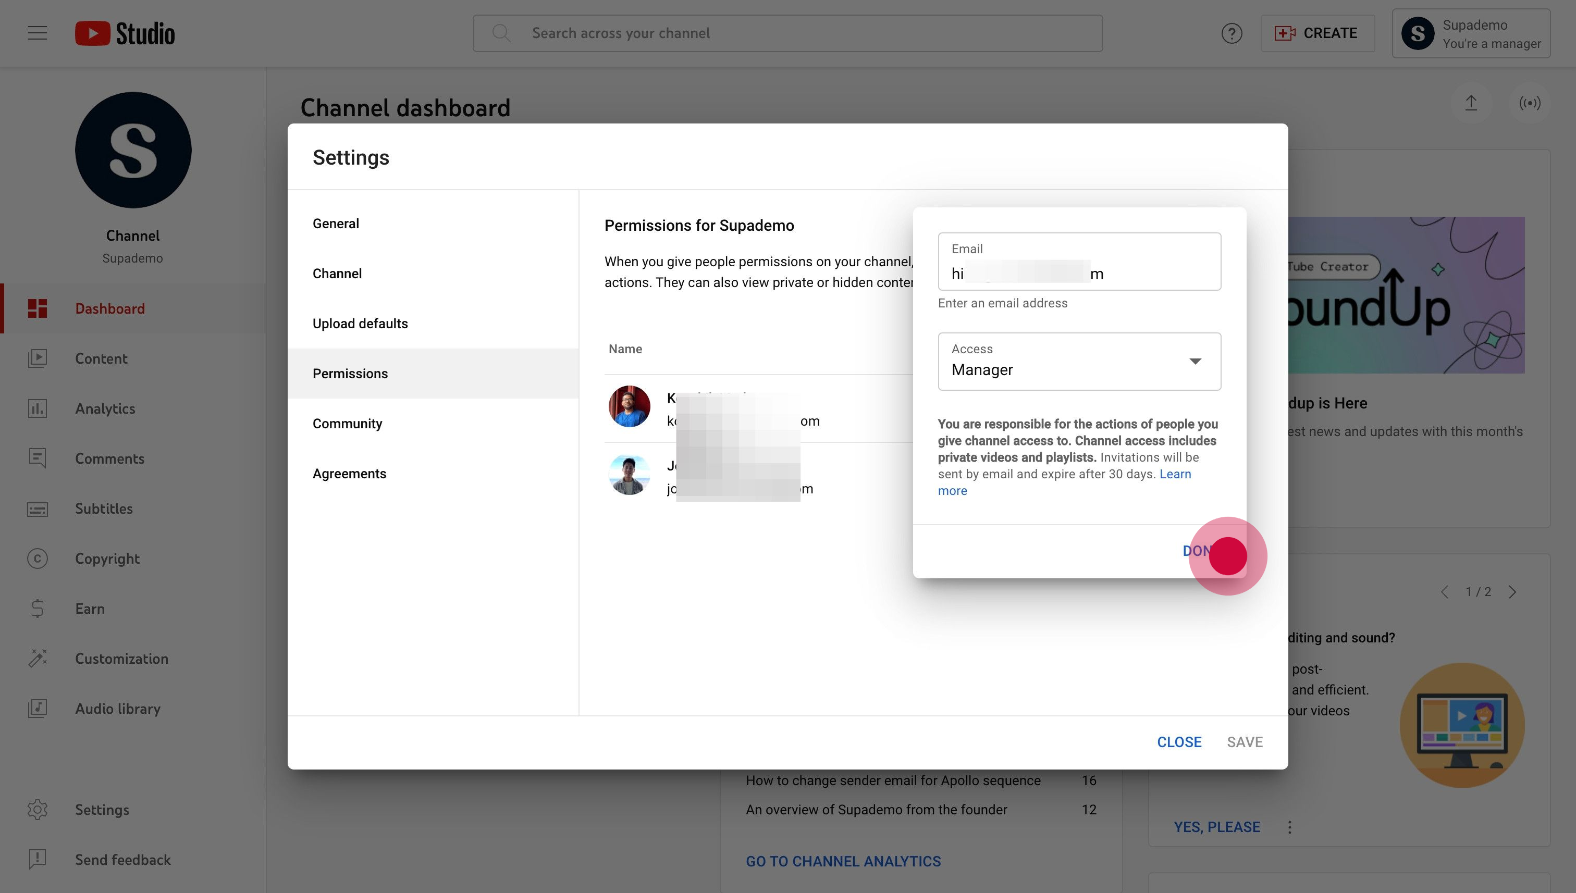Open the help question mark icon
1576x893 pixels.
1231,33
